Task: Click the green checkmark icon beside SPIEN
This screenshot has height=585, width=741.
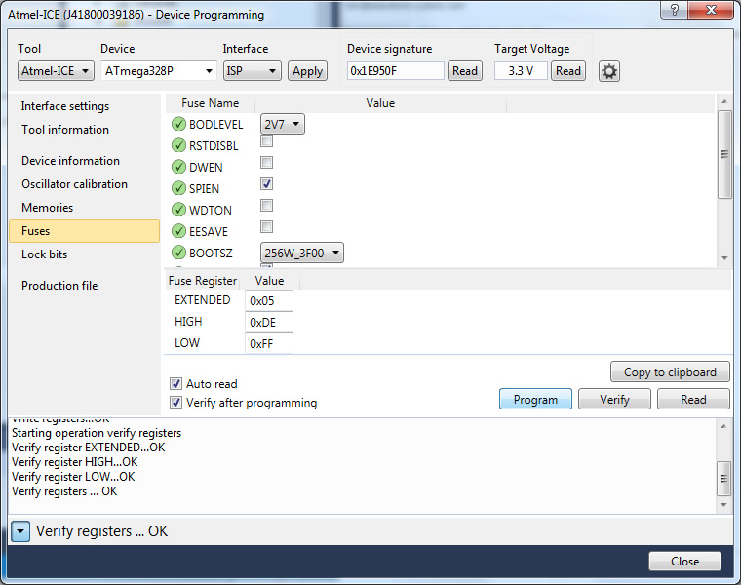Action: click(x=178, y=188)
